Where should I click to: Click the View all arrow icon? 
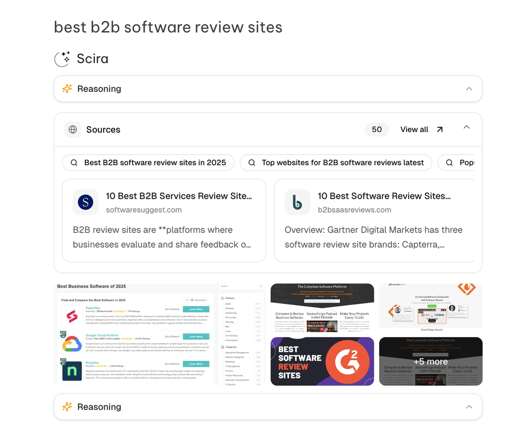tap(439, 129)
